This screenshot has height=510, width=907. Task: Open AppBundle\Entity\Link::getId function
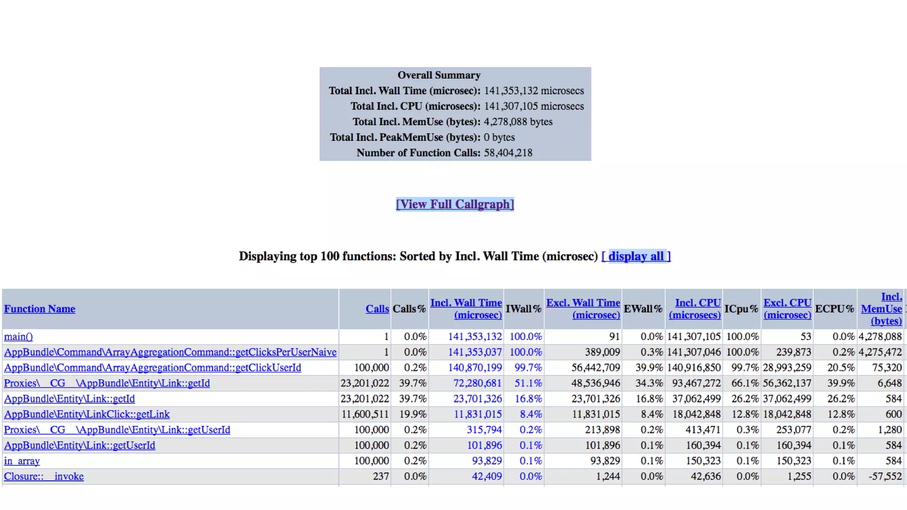(x=69, y=398)
